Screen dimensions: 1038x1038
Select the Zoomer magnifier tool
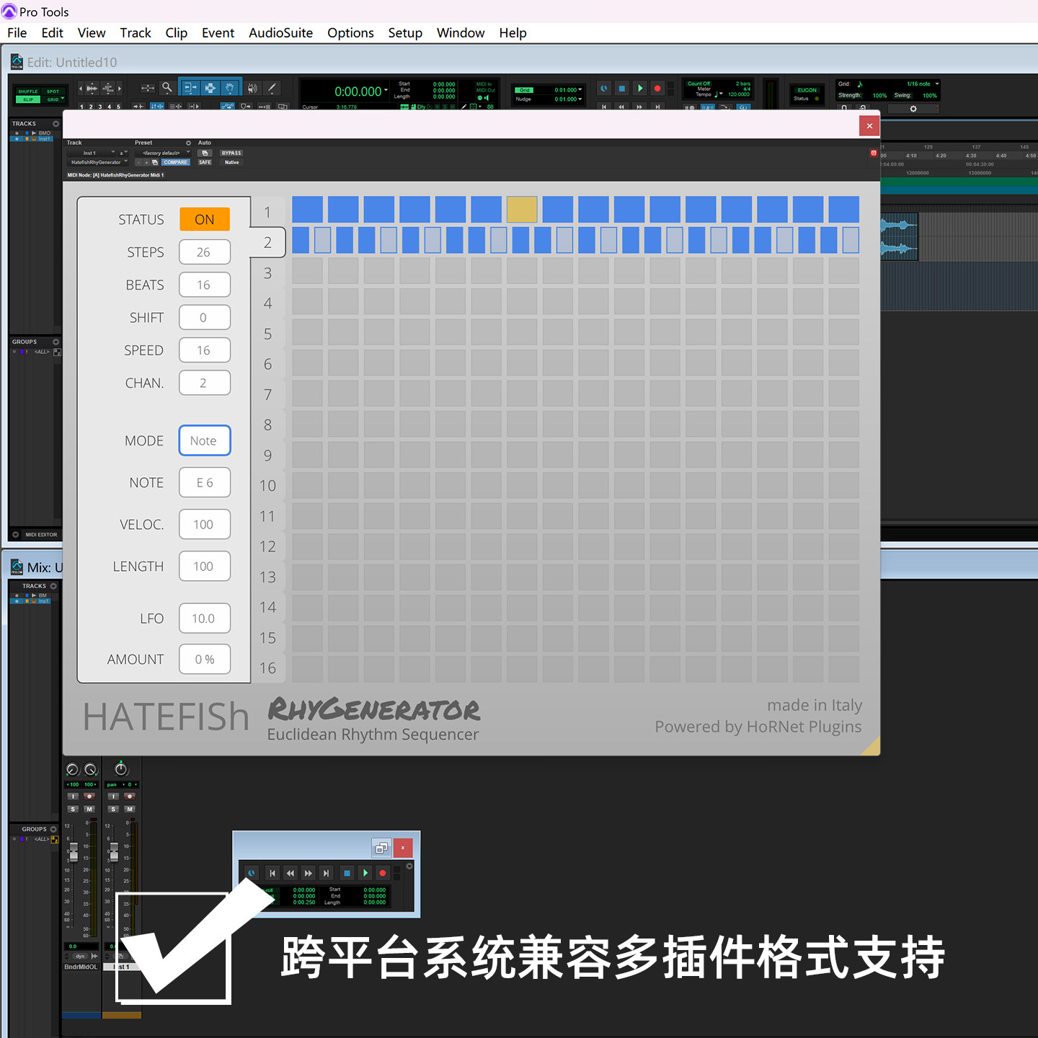[167, 87]
